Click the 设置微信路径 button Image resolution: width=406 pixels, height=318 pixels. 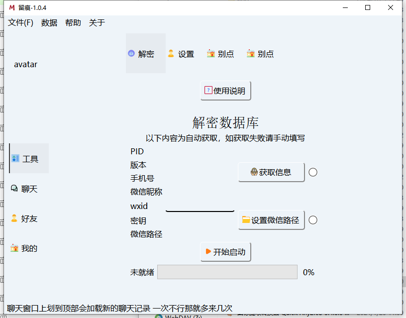pos(271,220)
